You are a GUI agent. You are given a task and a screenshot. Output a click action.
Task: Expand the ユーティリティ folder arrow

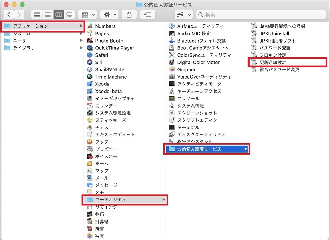(x=163, y=199)
